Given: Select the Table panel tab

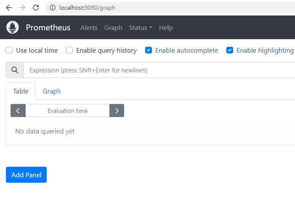Looking at the screenshot, I should click(21, 91).
